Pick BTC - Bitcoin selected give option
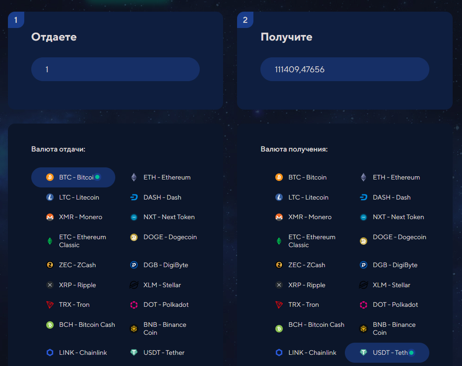Viewport: 462px width, 366px height. tap(73, 177)
